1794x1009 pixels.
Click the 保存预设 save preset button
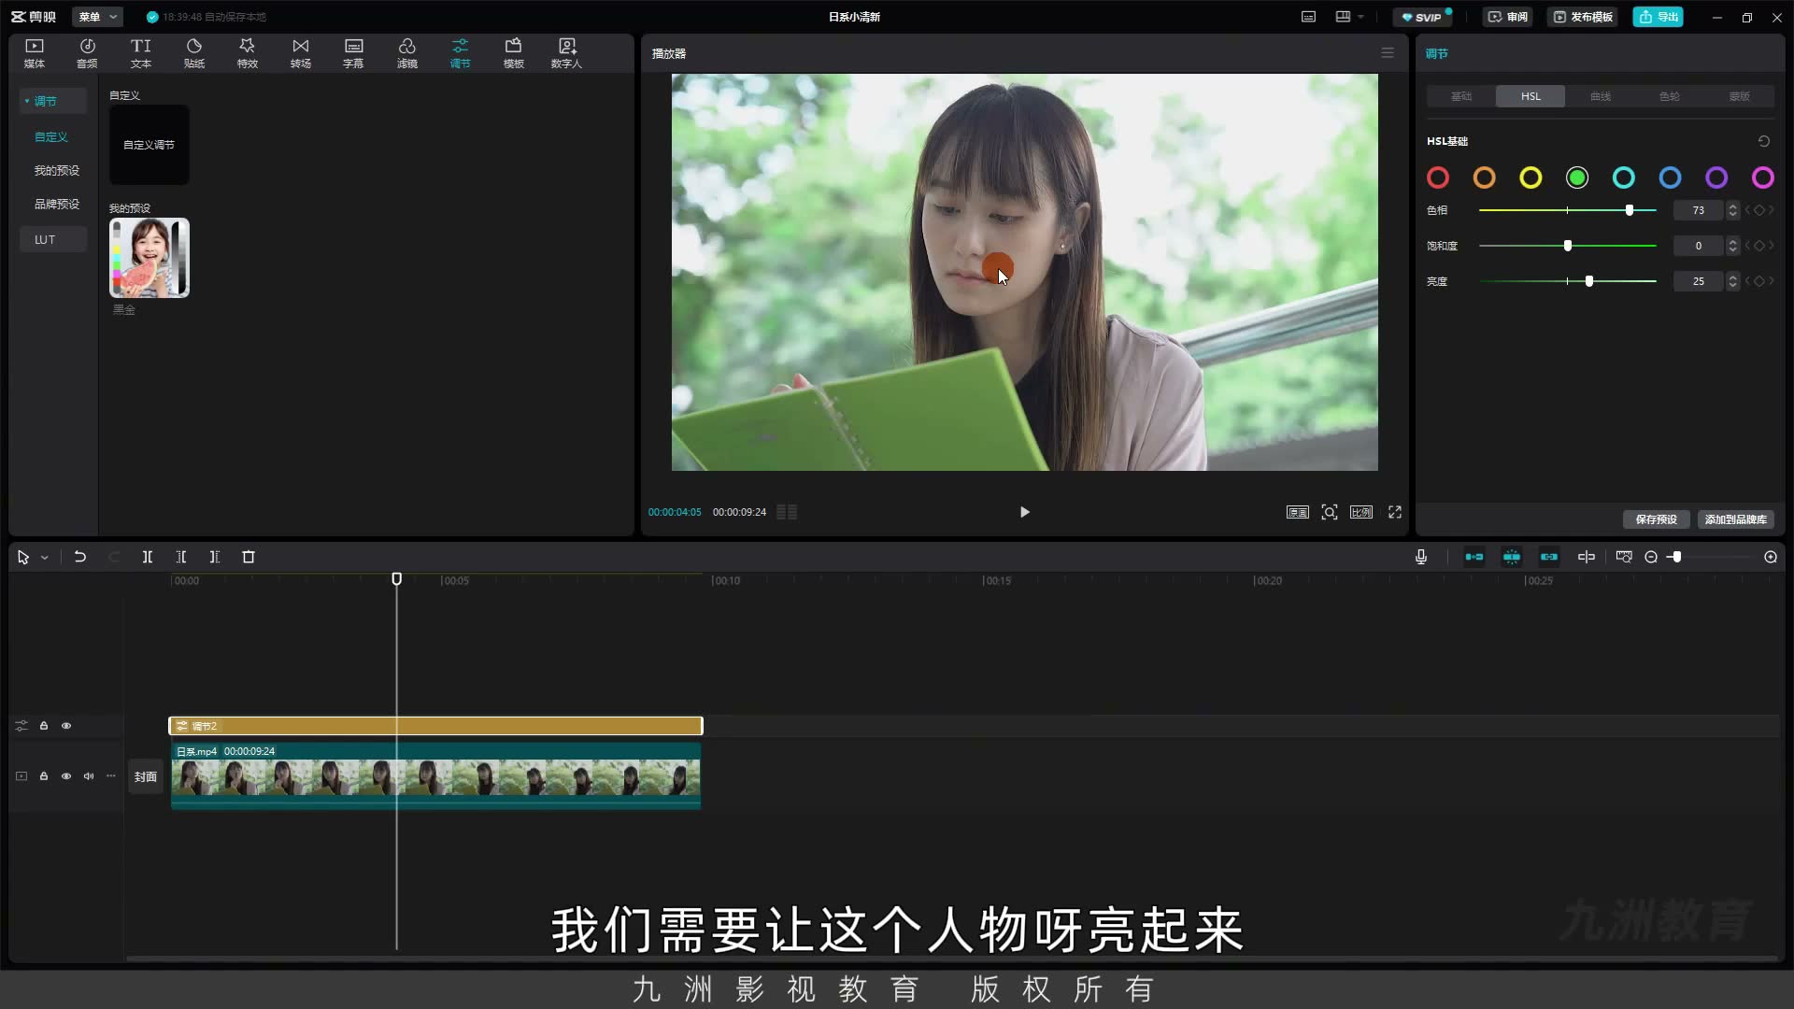tap(1656, 519)
